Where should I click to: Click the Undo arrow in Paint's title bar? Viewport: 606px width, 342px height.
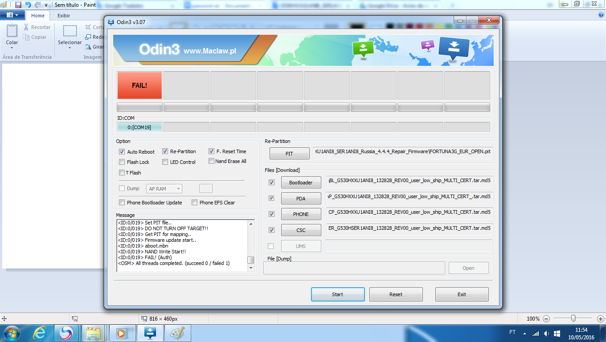[28, 4]
